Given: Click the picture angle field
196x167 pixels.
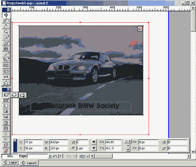Looking at the screenshot, I should pyautogui.click(x=178, y=142).
